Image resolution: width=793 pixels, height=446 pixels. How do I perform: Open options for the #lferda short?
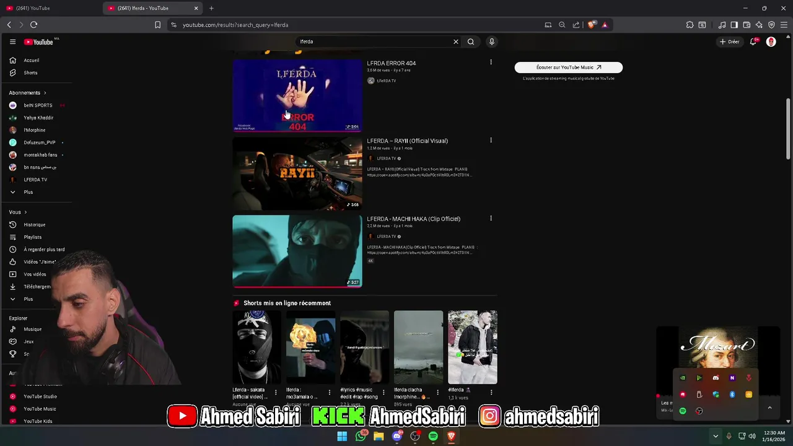(491, 392)
